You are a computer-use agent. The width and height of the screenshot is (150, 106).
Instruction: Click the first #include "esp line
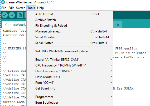pyautogui.click(x=14, y=31)
